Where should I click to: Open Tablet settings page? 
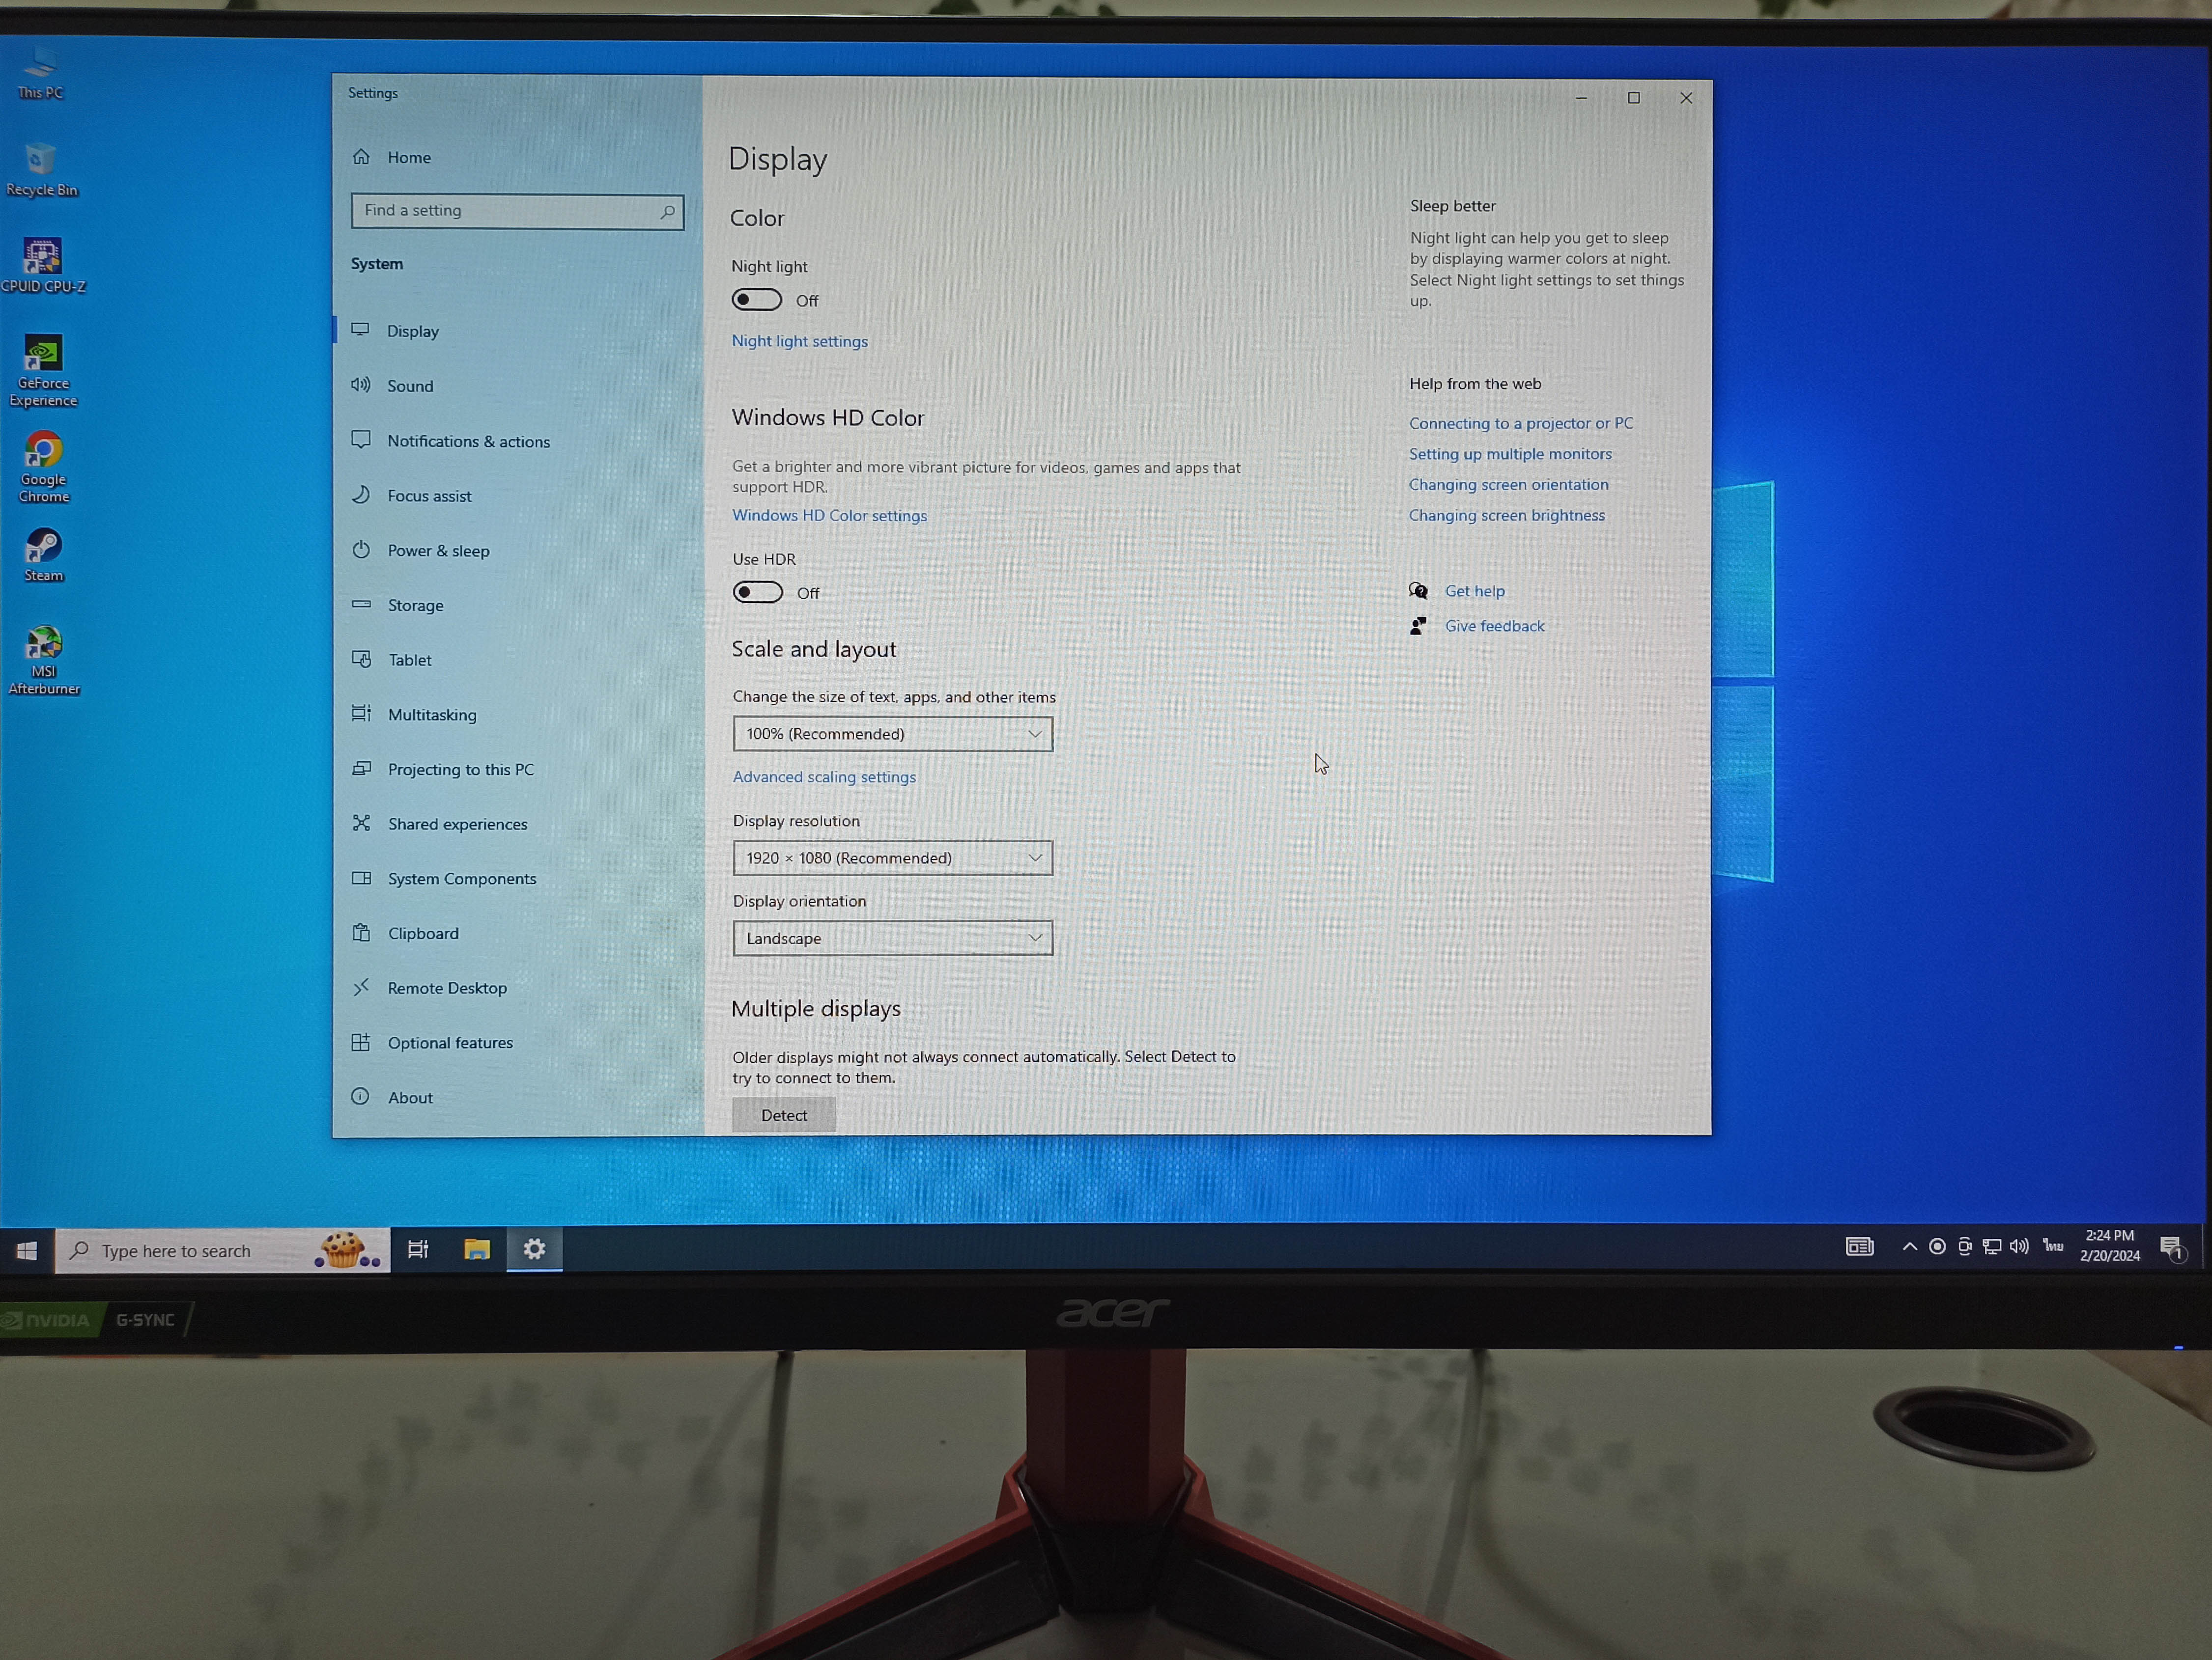click(x=517, y=660)
